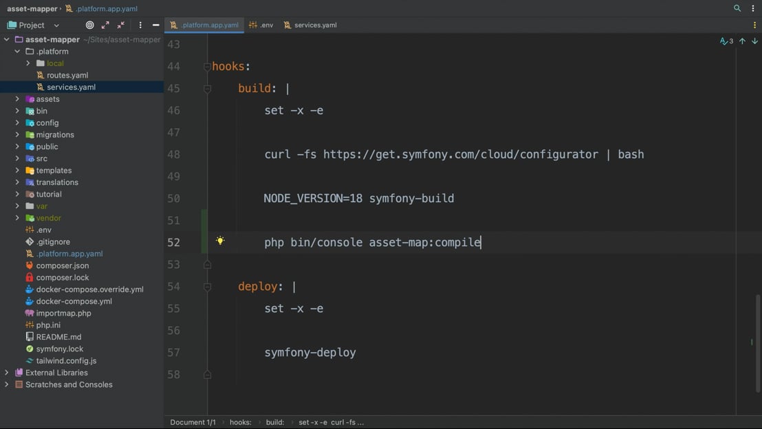
Task: Open the Project view dropdown
Action: (56, 25)
